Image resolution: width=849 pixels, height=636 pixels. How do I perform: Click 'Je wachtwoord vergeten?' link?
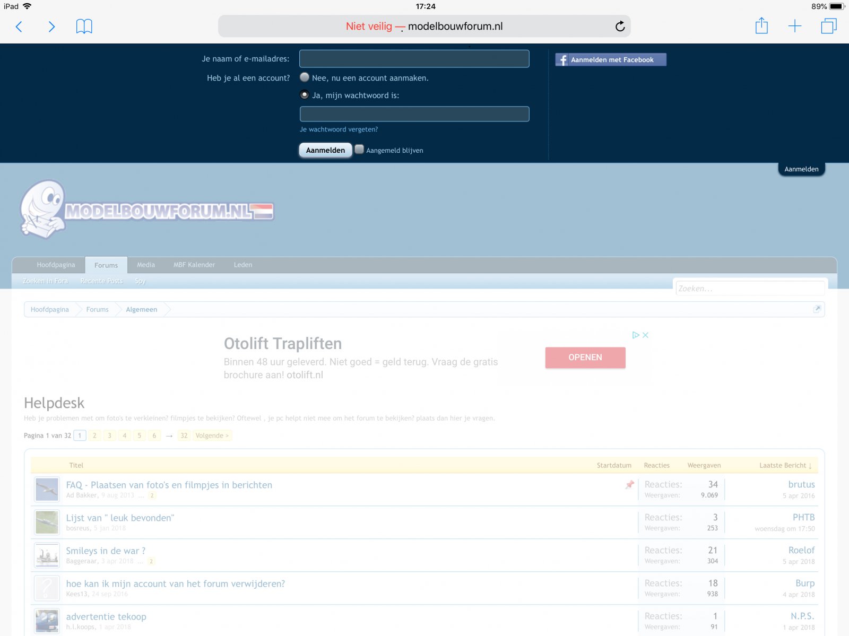pos(339,129)
